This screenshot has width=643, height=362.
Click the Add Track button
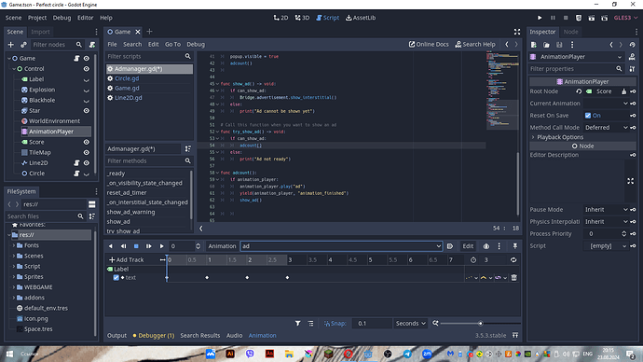(x=127, y=259)
